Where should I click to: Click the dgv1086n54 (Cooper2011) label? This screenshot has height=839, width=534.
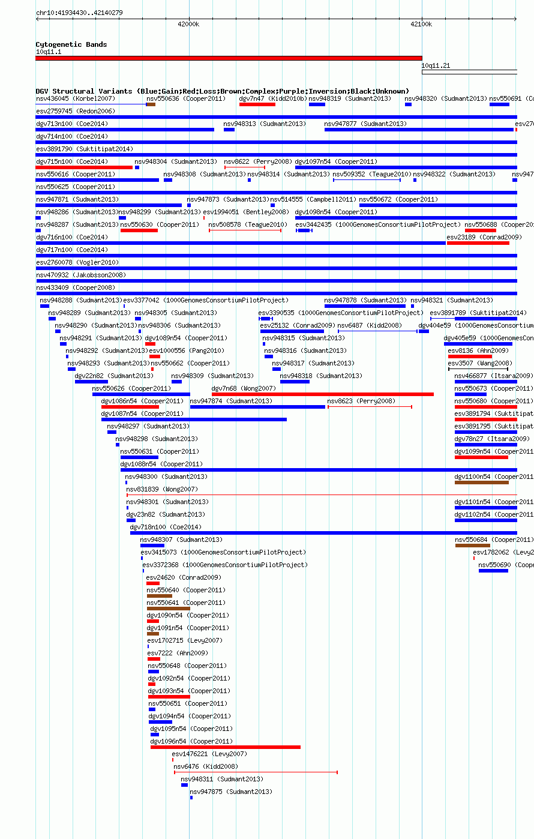coord(142,401)
